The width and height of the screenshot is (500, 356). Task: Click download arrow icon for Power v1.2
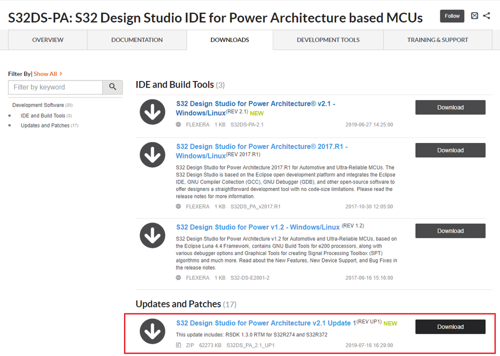(x=153, y=235)
